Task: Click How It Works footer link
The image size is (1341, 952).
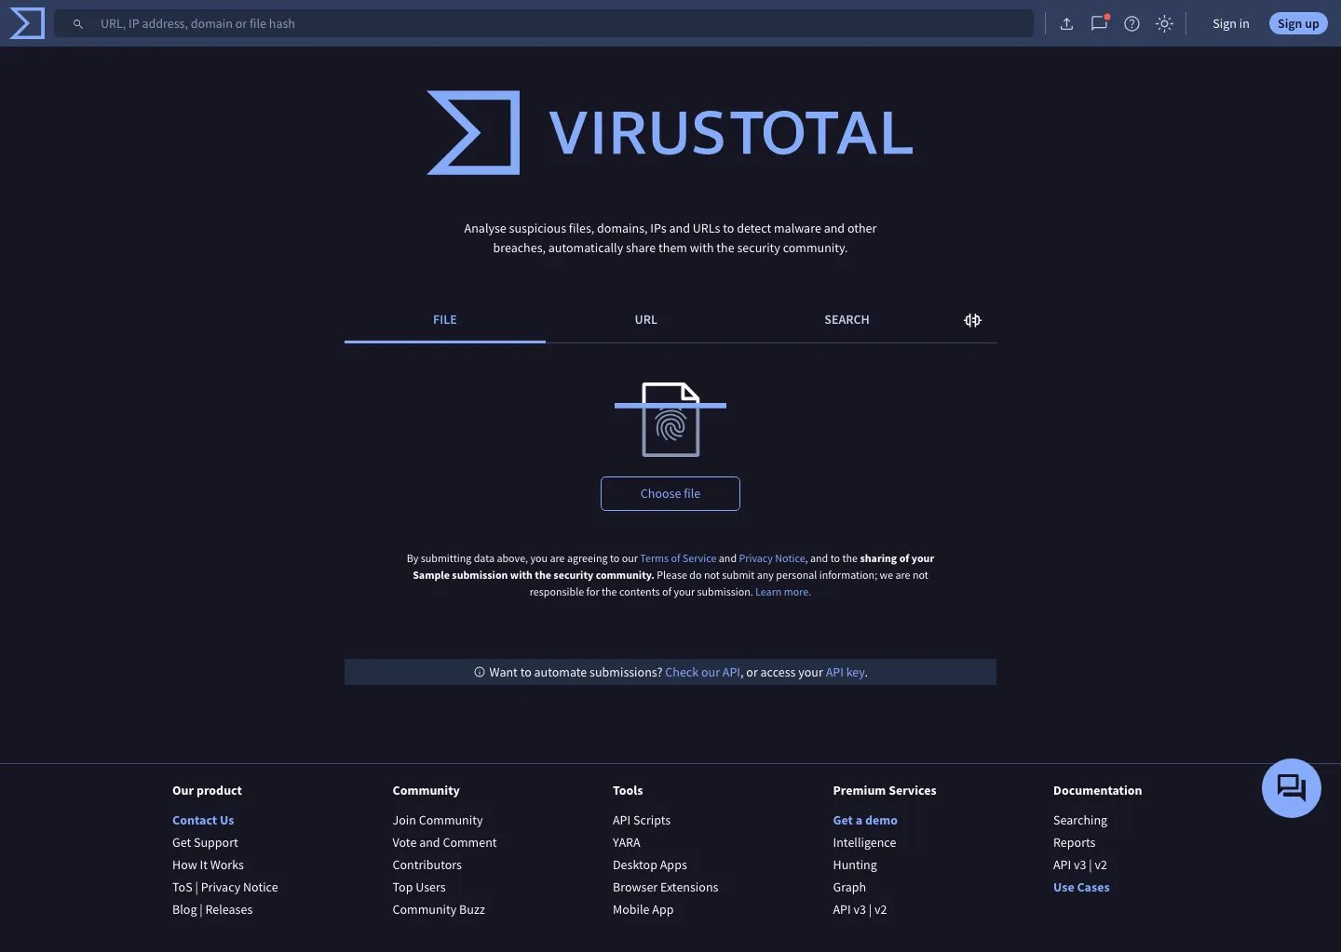Action: [208, 865]
